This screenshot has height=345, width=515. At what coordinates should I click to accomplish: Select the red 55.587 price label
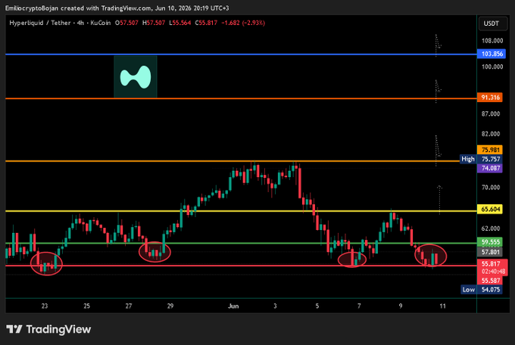point(490,281)
